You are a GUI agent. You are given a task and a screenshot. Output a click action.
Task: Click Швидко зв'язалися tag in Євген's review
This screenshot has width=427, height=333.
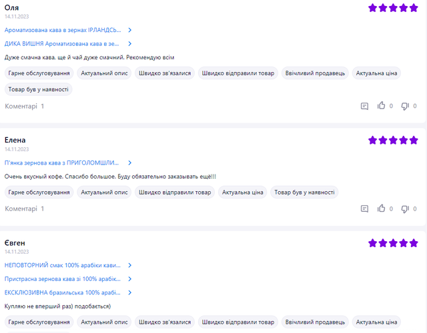click(165, 322)
